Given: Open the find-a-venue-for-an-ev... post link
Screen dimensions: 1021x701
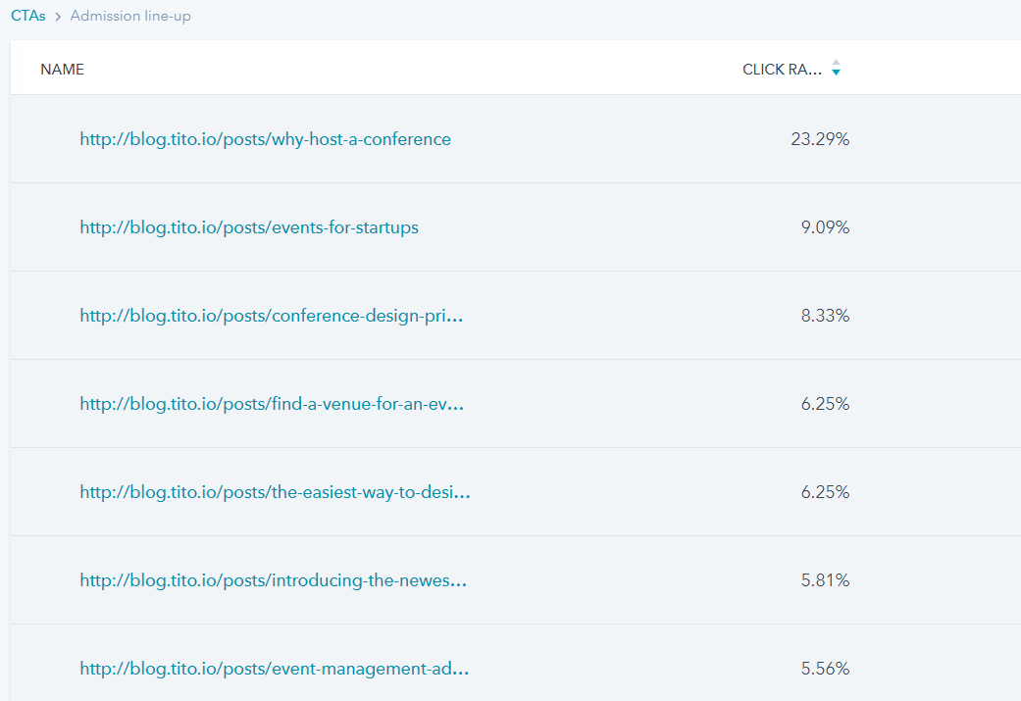Looking at the screenshot, I should point(272,404).
